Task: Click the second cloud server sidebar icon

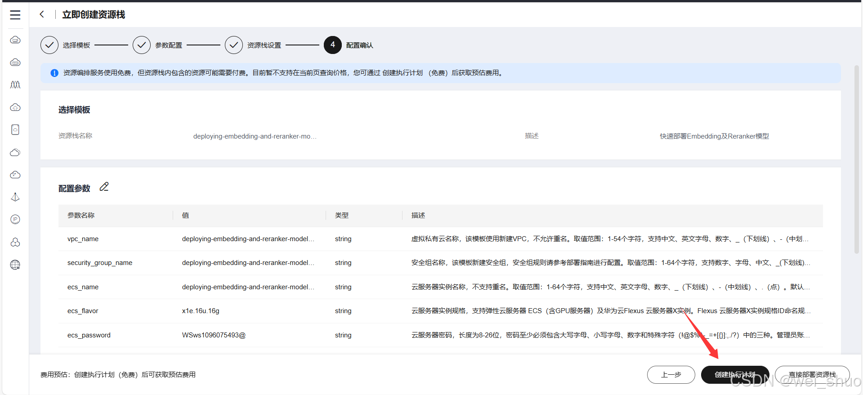Action: point(15,63)
